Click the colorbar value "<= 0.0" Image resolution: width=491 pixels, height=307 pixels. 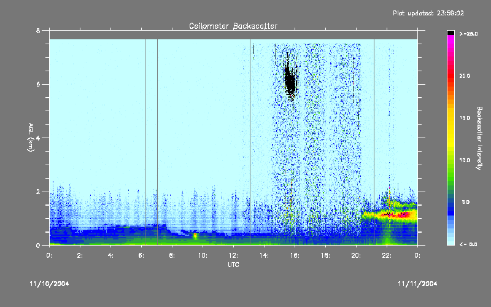(x=468, y=244)
